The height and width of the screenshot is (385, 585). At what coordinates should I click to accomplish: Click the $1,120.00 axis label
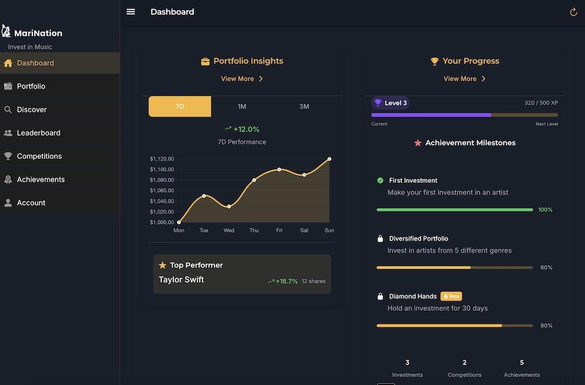click(x=162, y=159)
